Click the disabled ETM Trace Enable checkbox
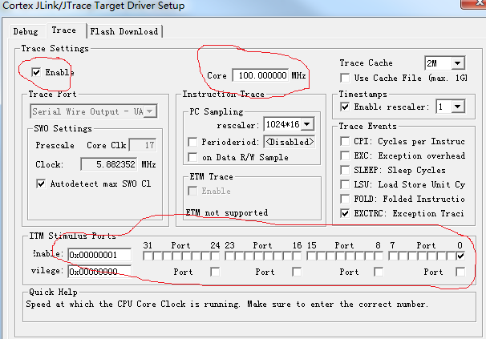The image size is (486, 339). coord(192,191)
